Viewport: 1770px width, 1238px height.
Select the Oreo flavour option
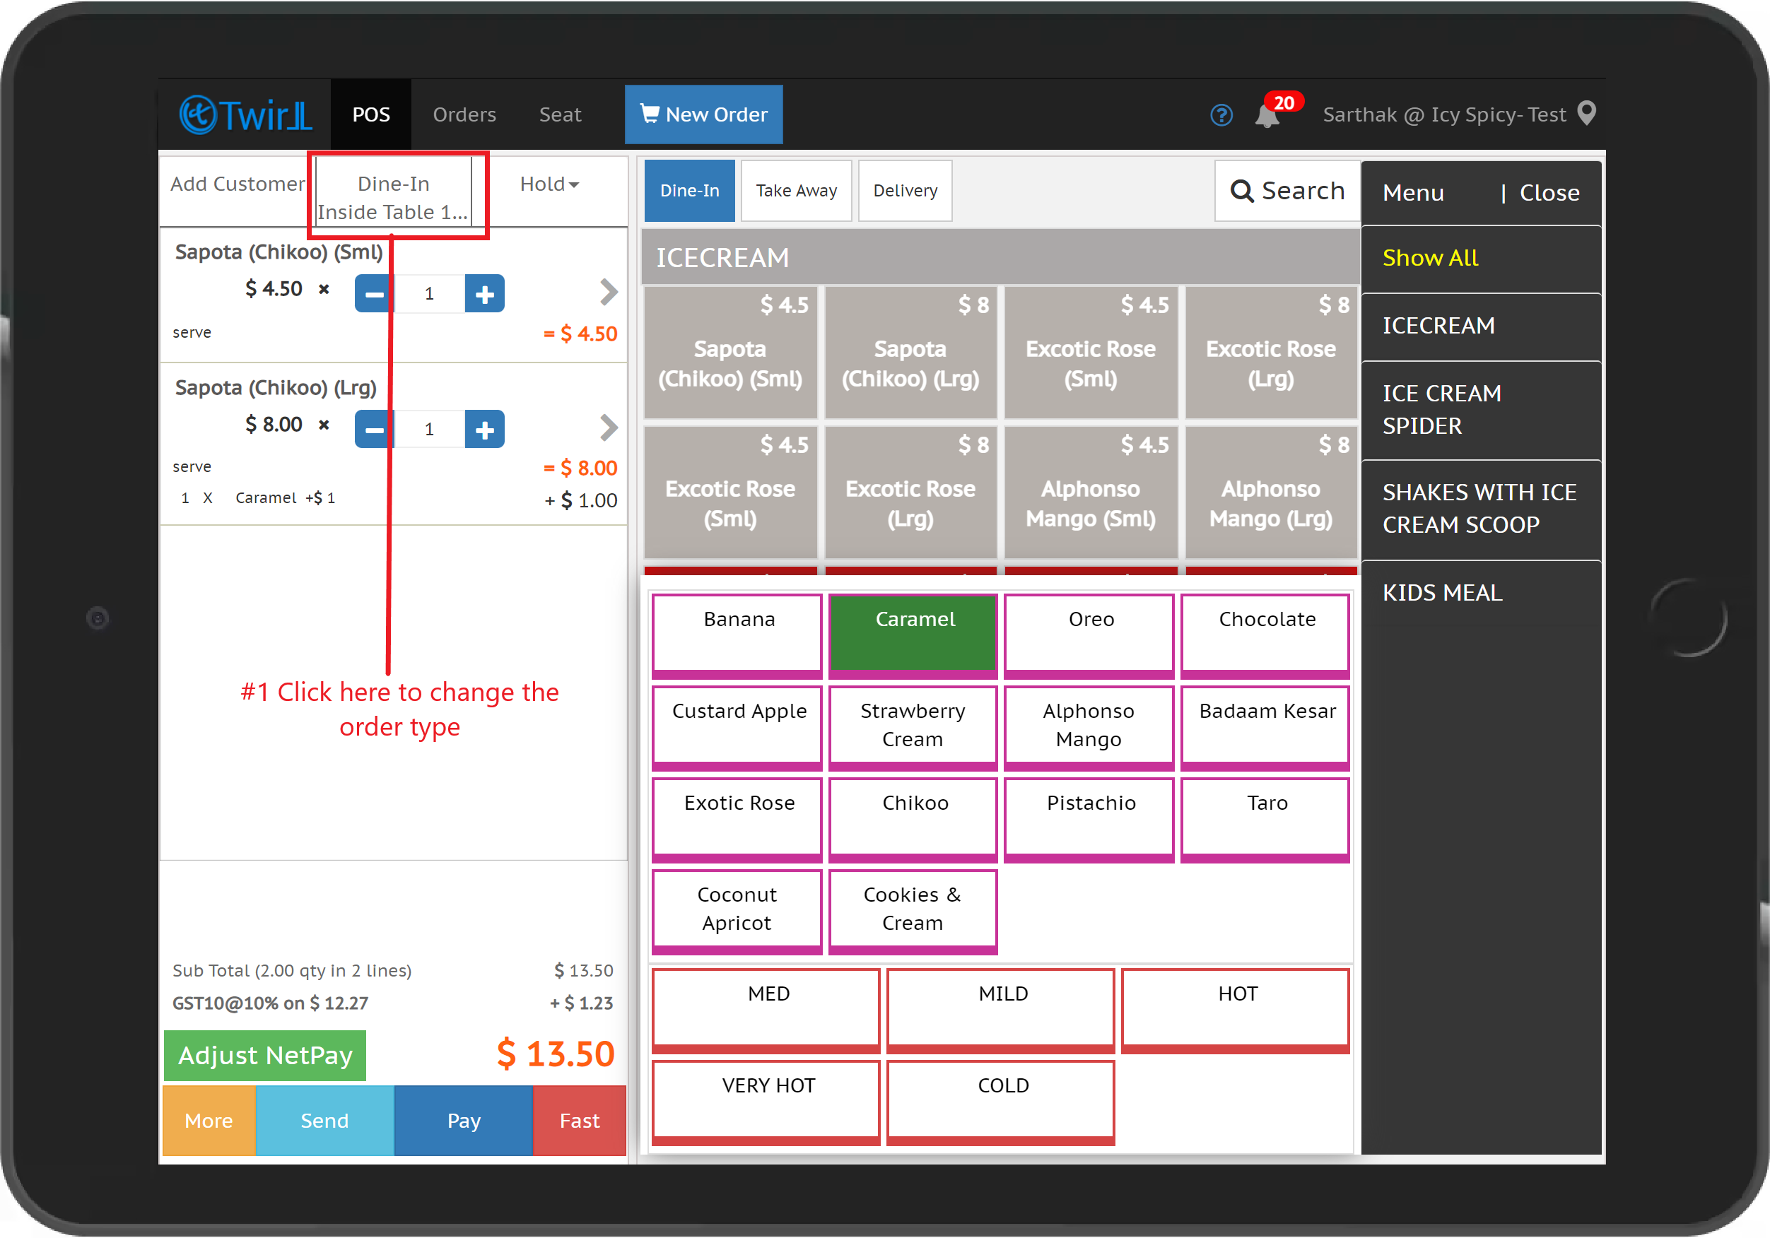coord(1089,632)
